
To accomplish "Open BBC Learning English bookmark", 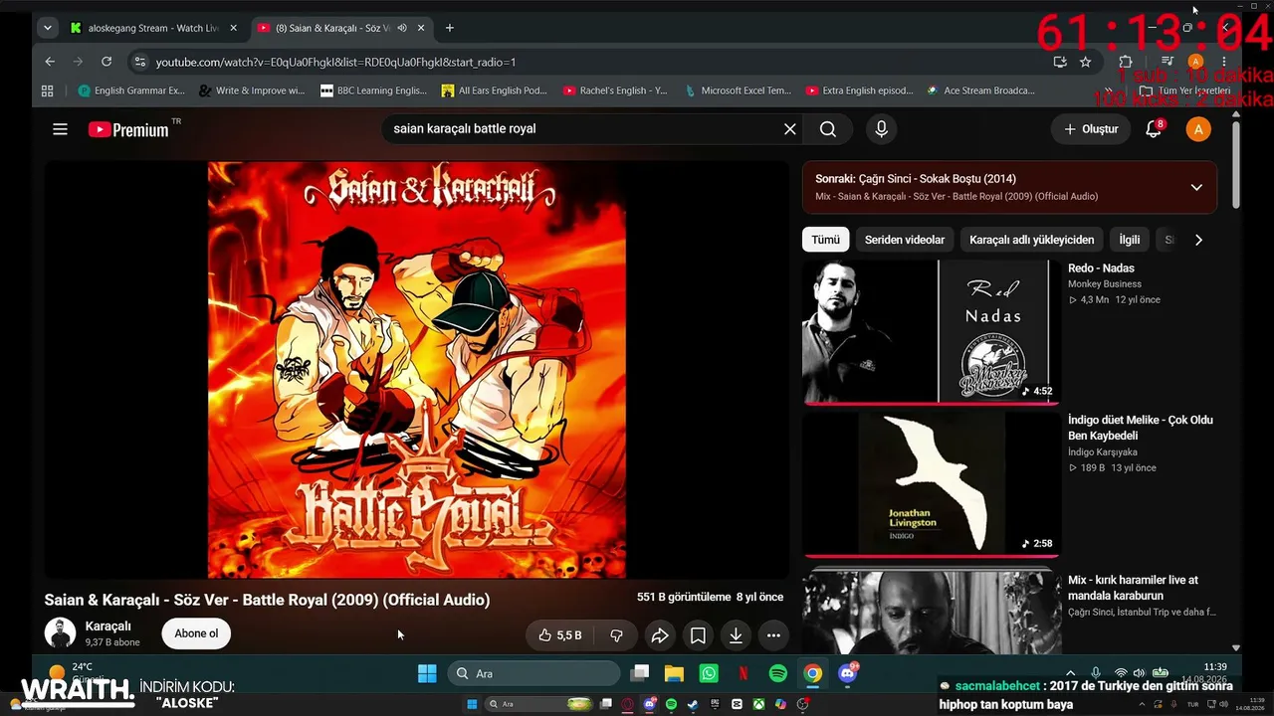I will [x=373, y=90].
